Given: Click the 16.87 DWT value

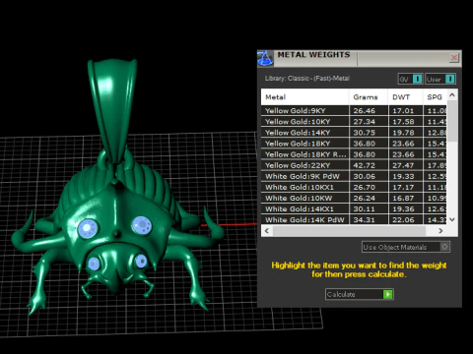Looking at the screenshot, I should (x=403, y=198).
